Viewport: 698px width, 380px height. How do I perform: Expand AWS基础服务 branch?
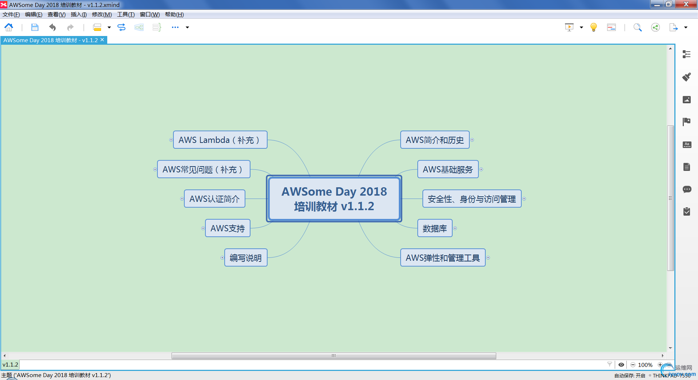[481, 169]
